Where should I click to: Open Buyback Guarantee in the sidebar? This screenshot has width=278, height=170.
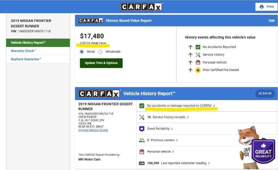pyautogui.click(x=26, y=59)
